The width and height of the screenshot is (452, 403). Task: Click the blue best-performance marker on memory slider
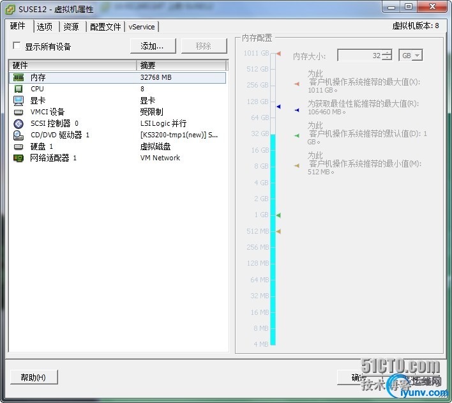(x=278, y=107)
